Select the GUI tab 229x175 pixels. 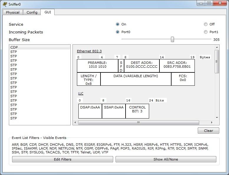pos(48,12)
